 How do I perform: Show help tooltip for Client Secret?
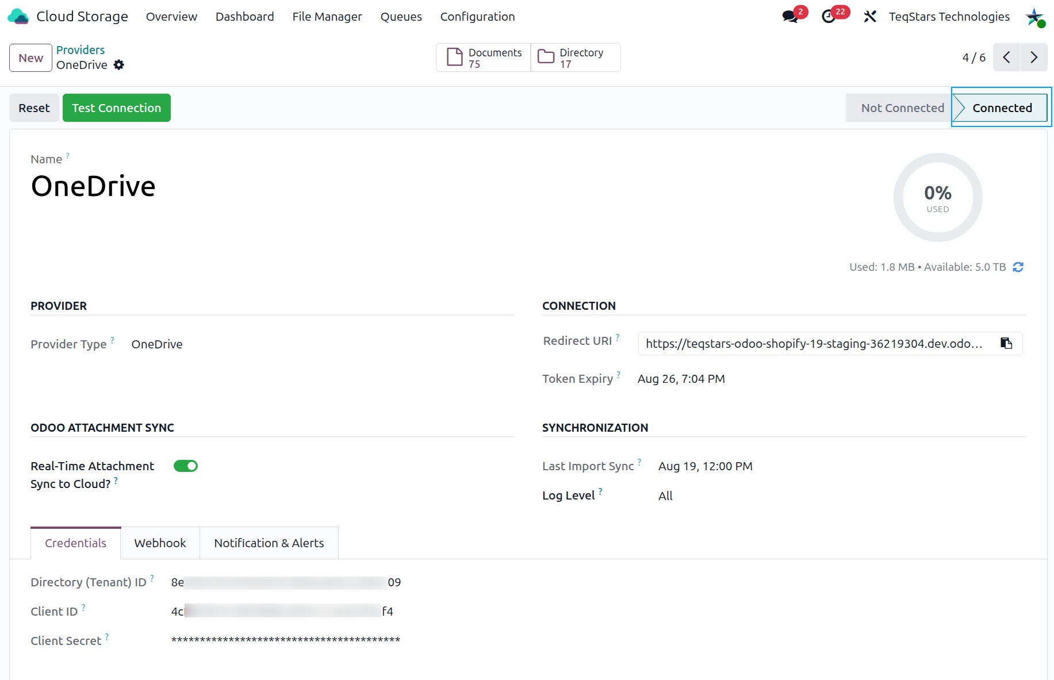(107, 637)
